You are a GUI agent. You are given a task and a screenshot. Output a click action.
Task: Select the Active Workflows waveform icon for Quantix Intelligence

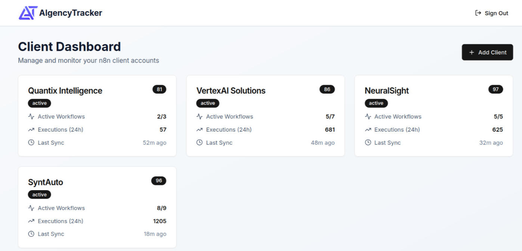(x=31, y=116)
